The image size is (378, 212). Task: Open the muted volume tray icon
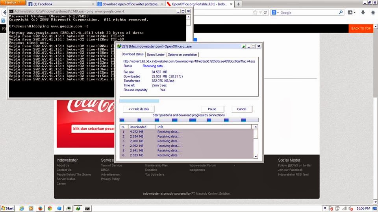click(351, 208)
